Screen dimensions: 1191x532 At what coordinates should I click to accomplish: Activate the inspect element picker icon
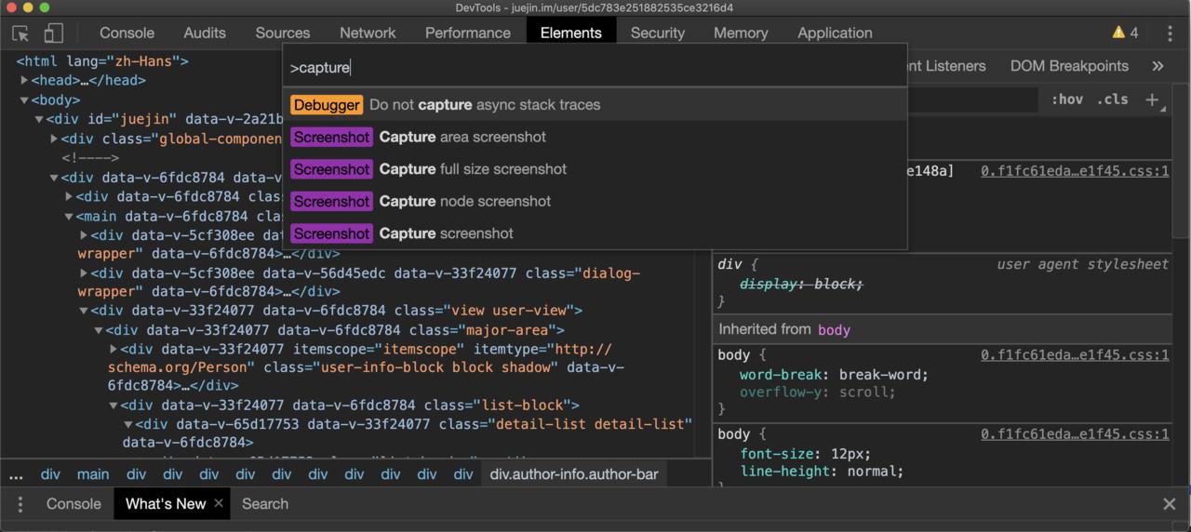click(20, 33)
